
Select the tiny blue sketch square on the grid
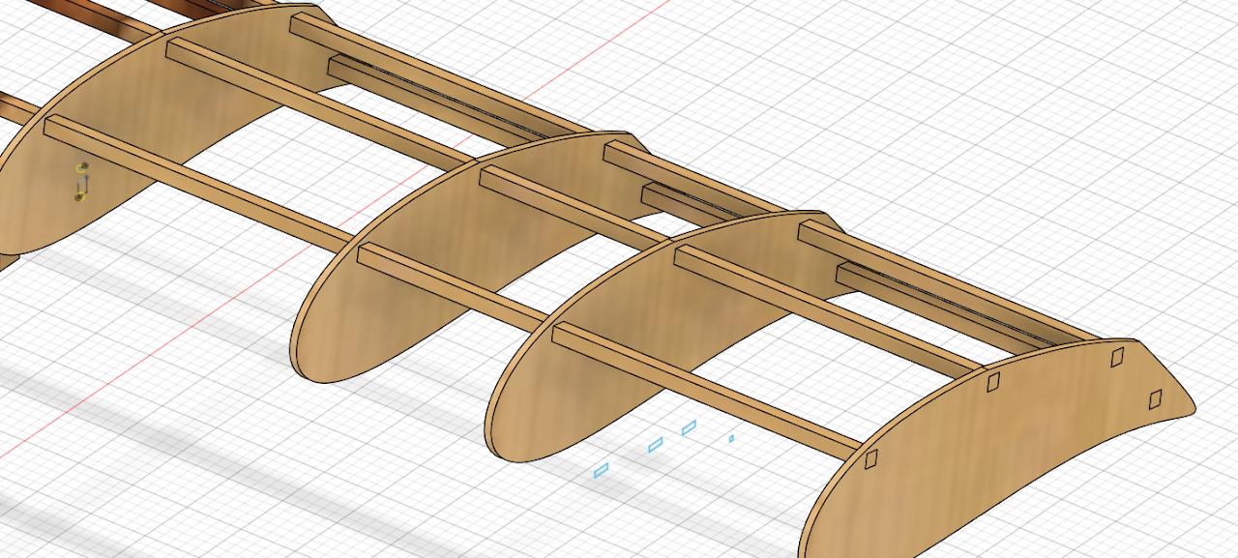tap(731, 438)
